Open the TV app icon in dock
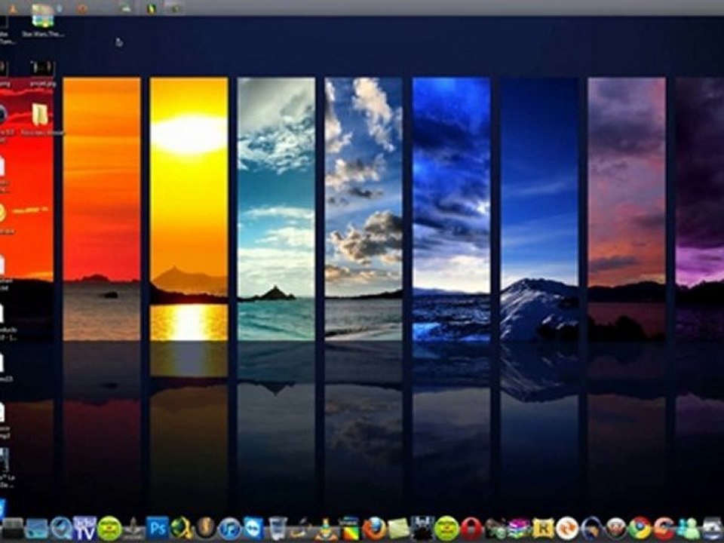 point(85,528)
